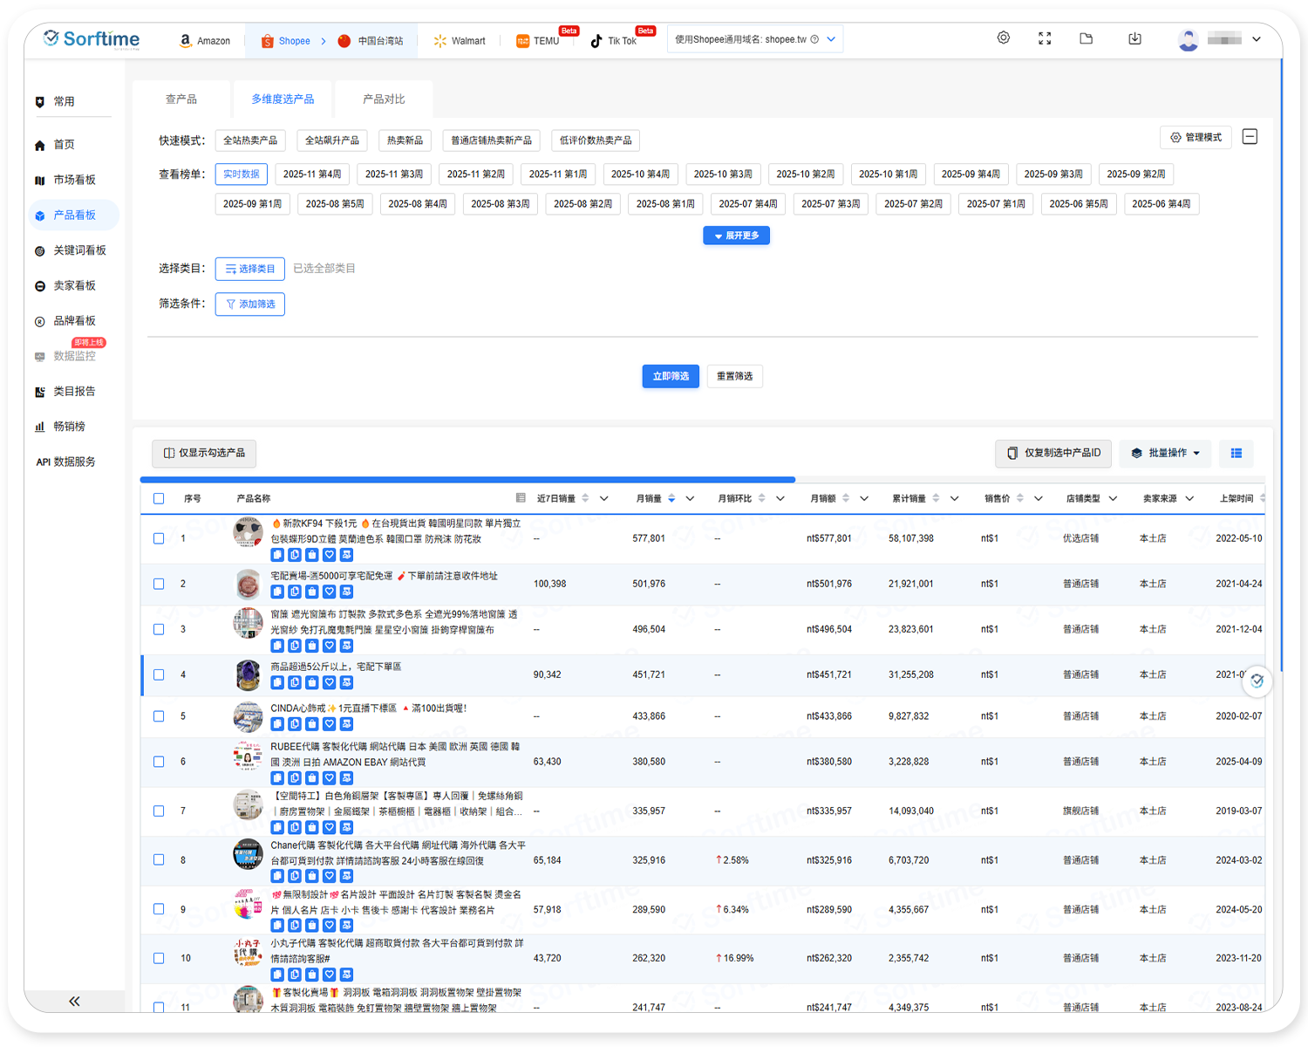
Task: Click the download icon in top bar
Action: pyautogui.click(x=1134, y=38)
